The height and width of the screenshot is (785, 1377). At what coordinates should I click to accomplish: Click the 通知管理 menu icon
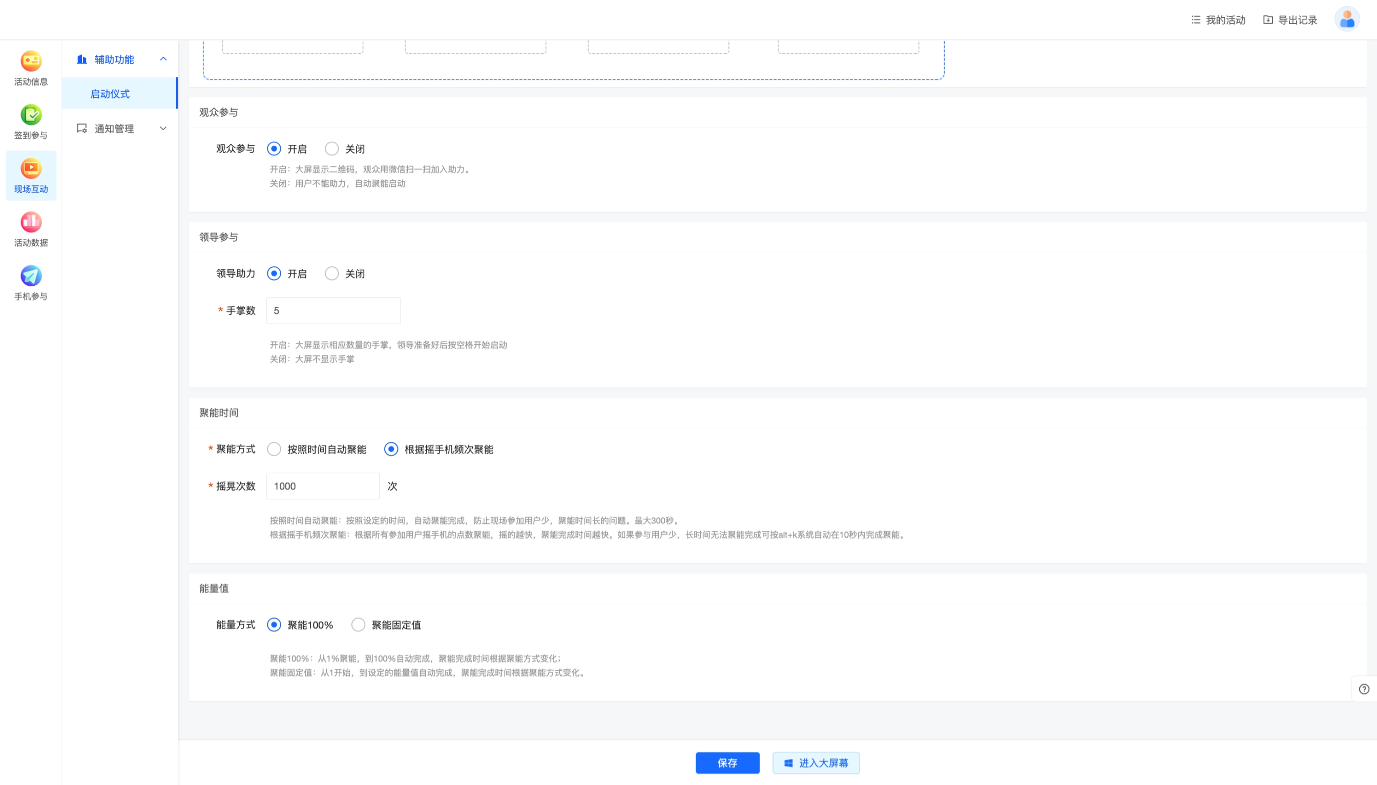pos(81,129)
